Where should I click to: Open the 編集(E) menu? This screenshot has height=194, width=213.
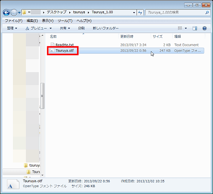(x=32, y=21)
